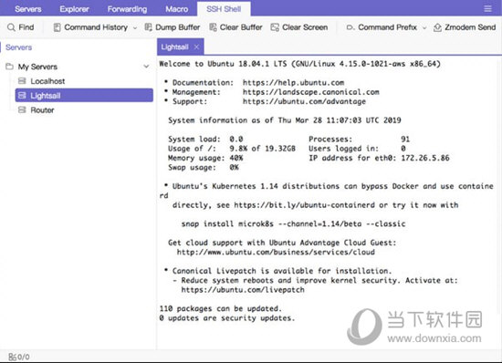Click the My Servers folder icon
Image resolution: width=502 pixels, height=363 pixels.
(10, 67)
